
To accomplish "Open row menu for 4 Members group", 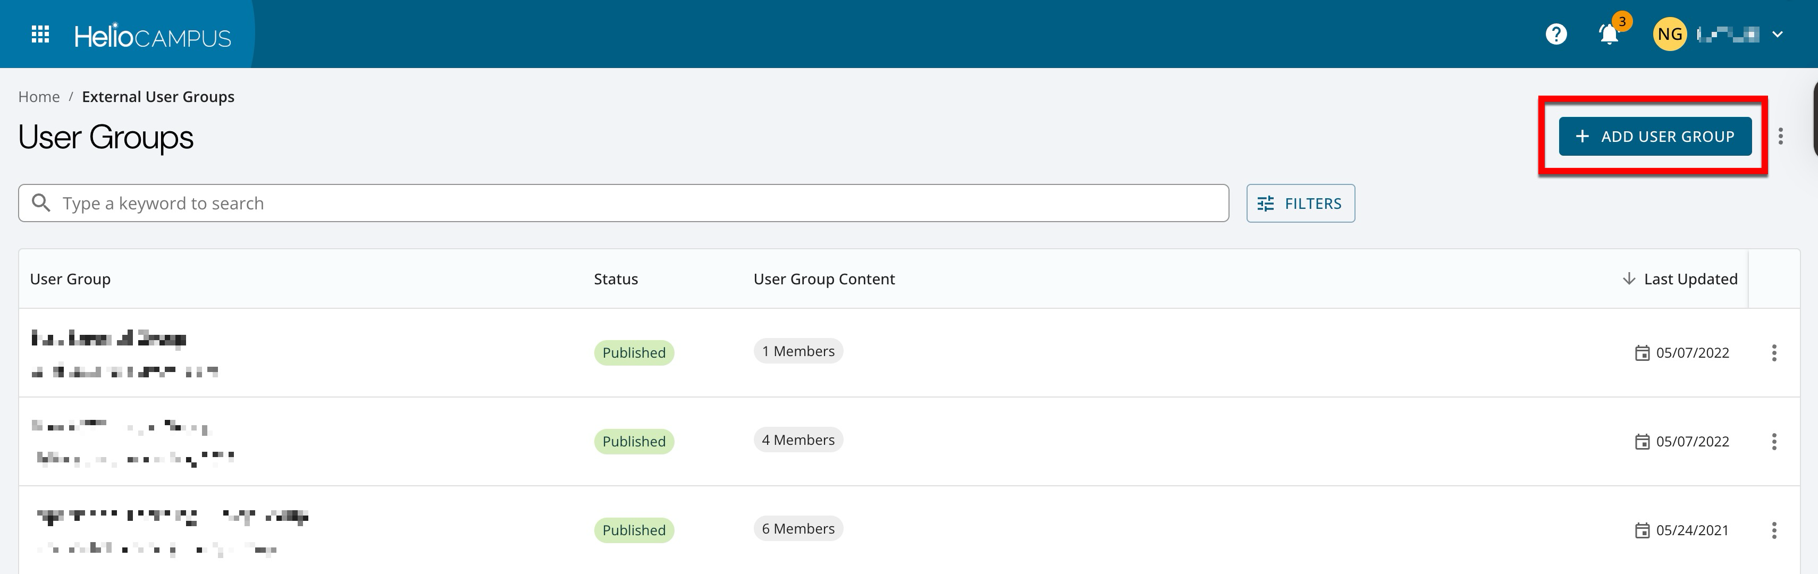I will tap(1773, 441).
